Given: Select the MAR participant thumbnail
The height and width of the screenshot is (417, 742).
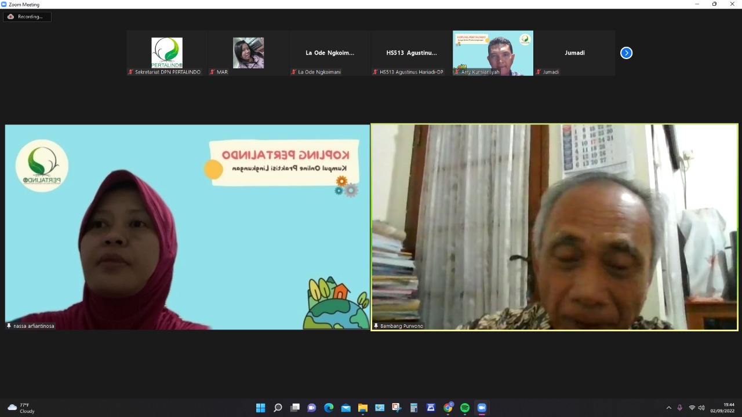Looking at the screenshot, I should pos(248,53).
